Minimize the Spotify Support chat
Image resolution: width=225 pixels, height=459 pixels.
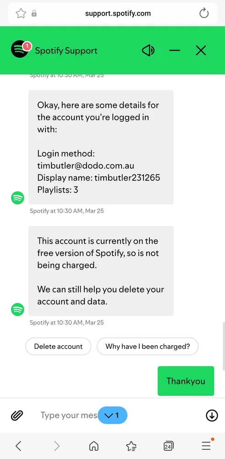point(175,50)
